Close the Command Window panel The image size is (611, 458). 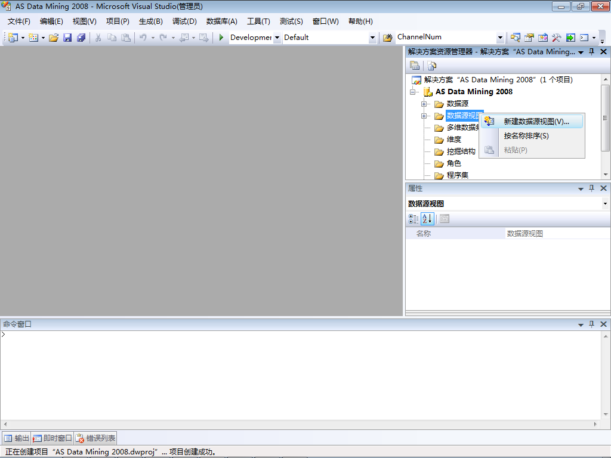coord(603,324)
